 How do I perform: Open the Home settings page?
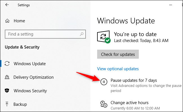pos(19,21)
